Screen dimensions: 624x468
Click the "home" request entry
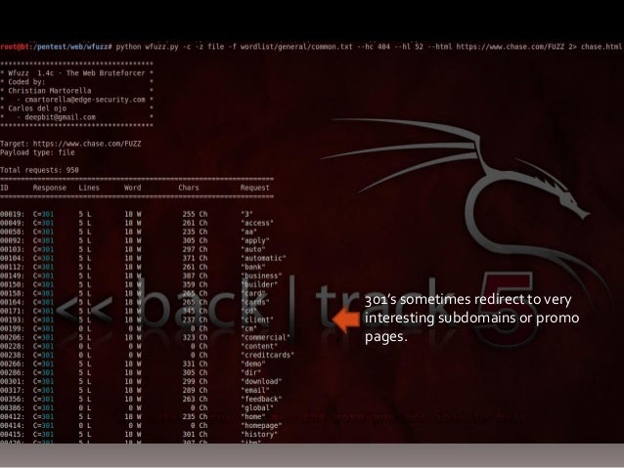253,416
